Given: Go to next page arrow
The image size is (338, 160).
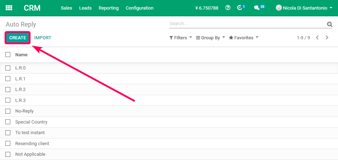Looking at the screenshot, I should (327, 38).
